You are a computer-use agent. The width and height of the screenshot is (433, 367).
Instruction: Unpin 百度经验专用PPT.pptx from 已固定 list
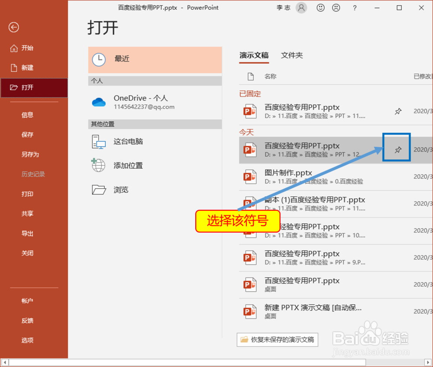(x=398, y=111)
